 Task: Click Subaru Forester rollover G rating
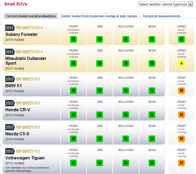click(126, 39)
